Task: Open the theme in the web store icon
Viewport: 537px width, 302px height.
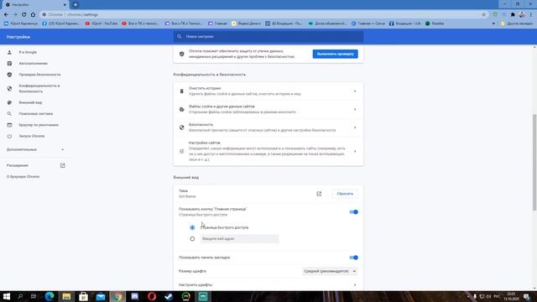Action: (x=319, y=194)
